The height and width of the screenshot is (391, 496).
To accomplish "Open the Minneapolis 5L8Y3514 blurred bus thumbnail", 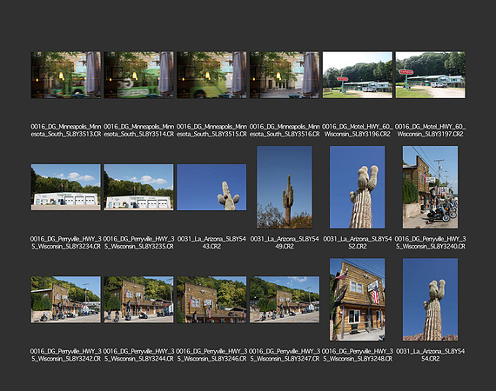I will (138, 76).
